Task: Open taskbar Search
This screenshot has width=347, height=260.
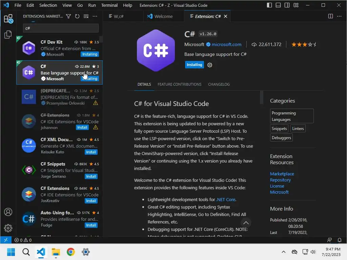Action: click(x=26, y=252)
